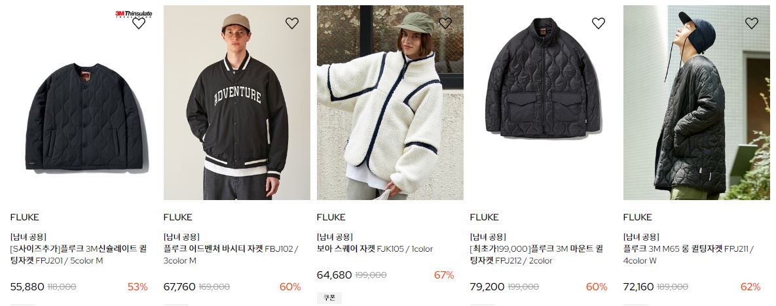This screenshot has width=776, height=306.
Task: Click heart icon on Adventure varsity jacket
Action: [x=292, y=24]
